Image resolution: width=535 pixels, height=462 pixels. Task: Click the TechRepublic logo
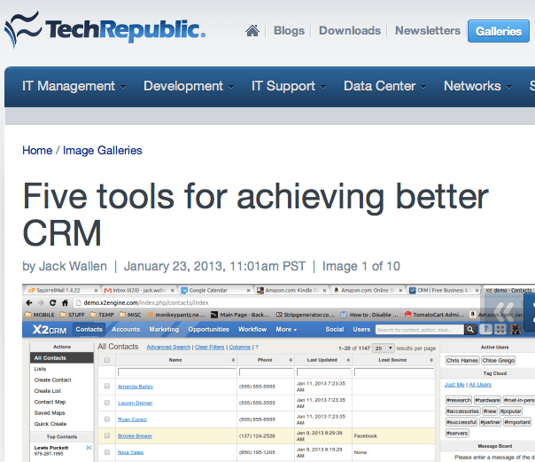click(x=105, y=29)
